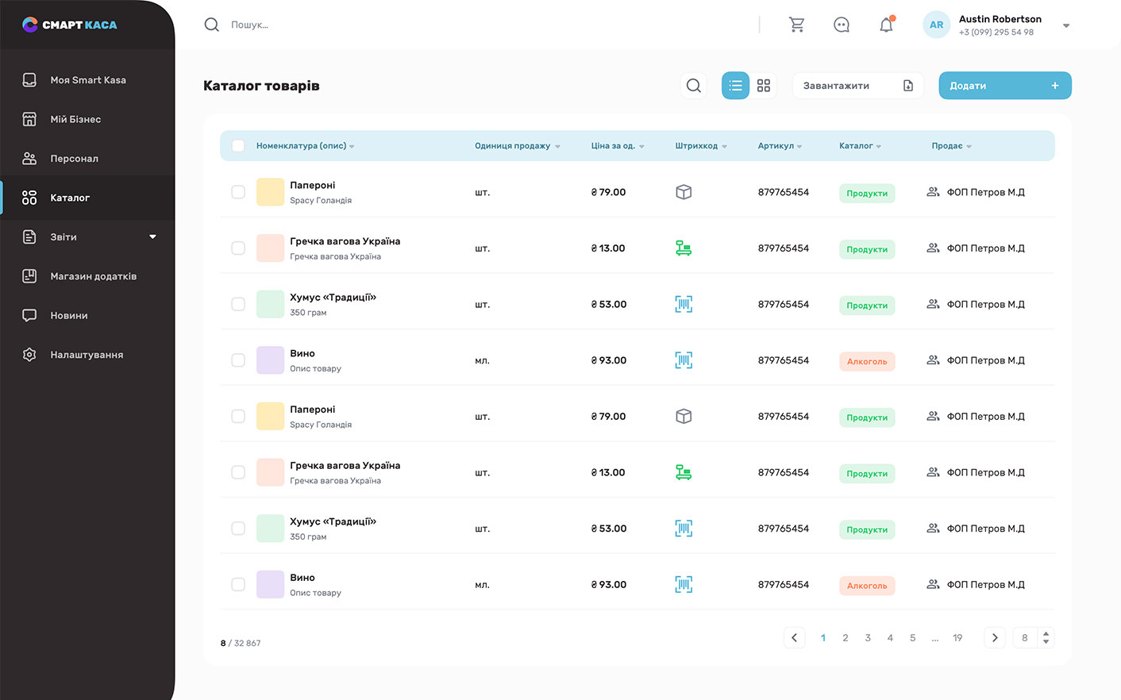Toggle the select-all checkbox in table header
The width and height of the screenshot is (1121, 700).
click(x=238, y=146)
